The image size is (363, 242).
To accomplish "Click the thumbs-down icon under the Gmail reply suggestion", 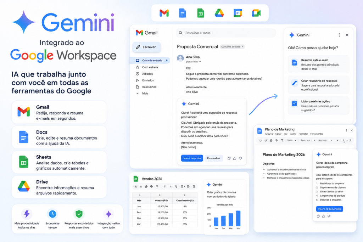I will tap(240, 158).
